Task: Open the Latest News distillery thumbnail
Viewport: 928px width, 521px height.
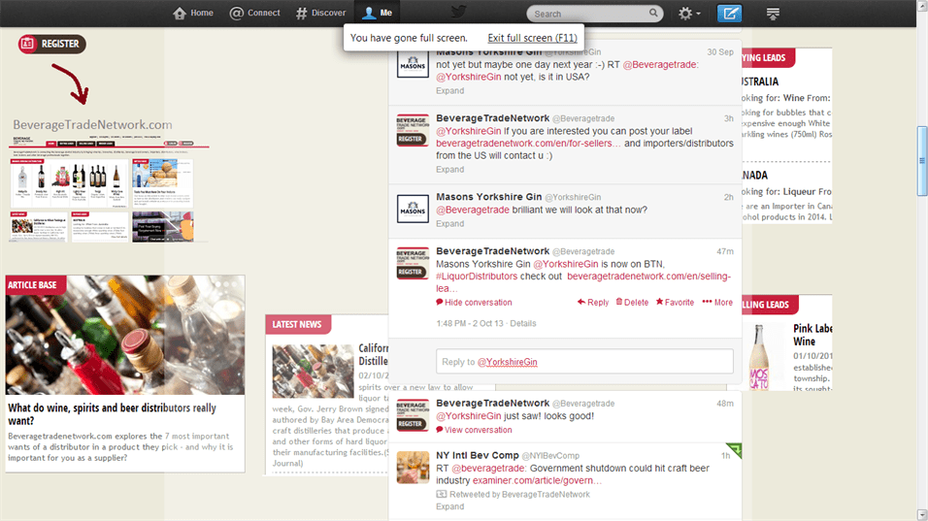Action: click(x=313, y=372)
